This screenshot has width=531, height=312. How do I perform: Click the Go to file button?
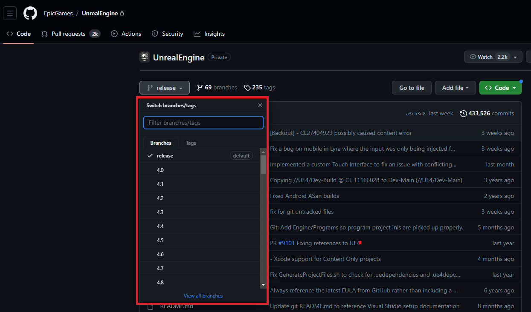[x=412, y=88]
